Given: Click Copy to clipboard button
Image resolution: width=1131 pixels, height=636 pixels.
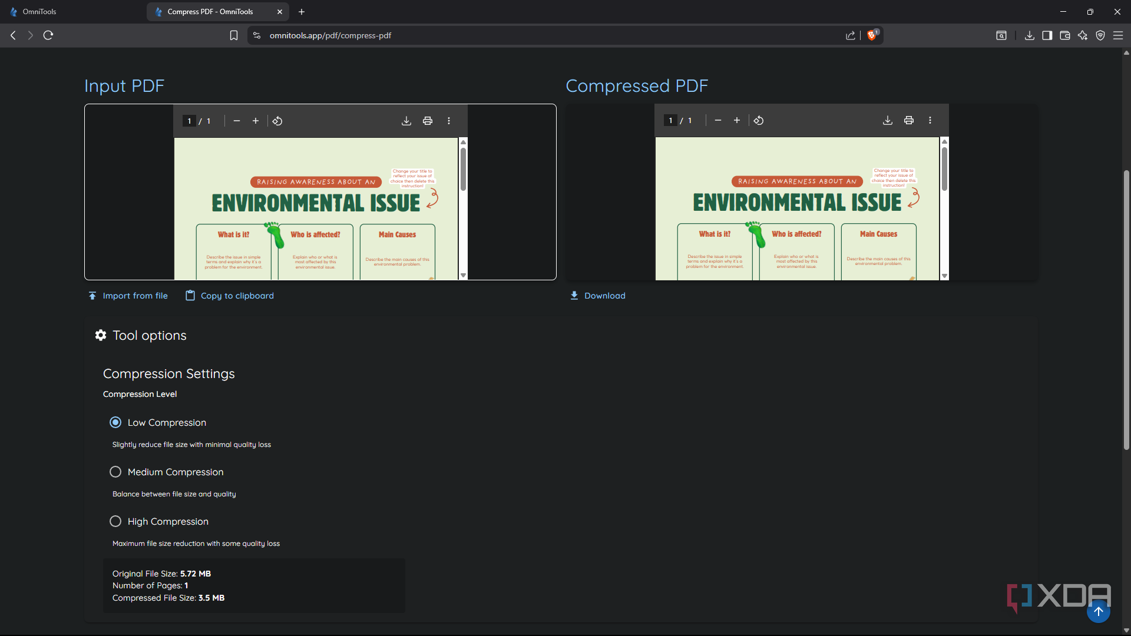Looking at the screenshot, I should pyautogui.click(x=230, y=296).
